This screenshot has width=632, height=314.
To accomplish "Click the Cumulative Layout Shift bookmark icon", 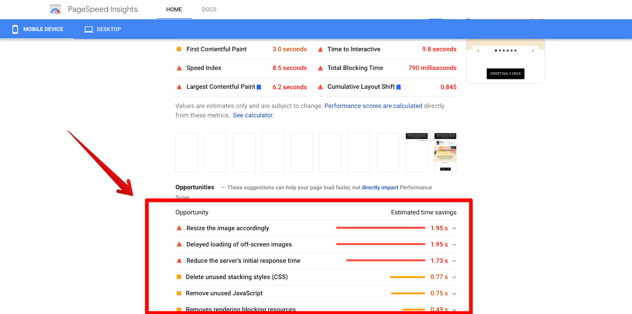I will [399, 87].
